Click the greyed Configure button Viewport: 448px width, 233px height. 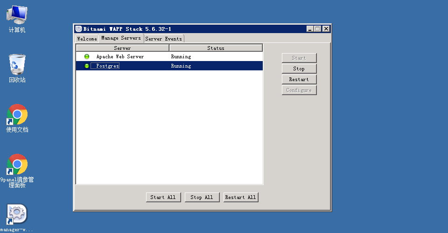coord(299,90)
